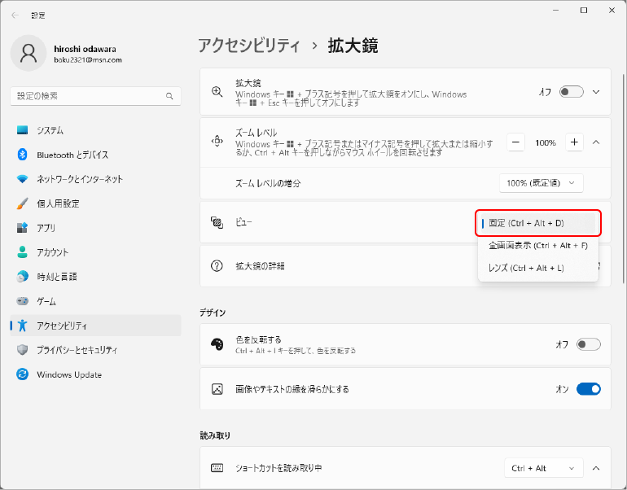The height and width of the screenshot is (490, 627).
Task: Go to ネットワークとインターネット settings
Action: 80,179
